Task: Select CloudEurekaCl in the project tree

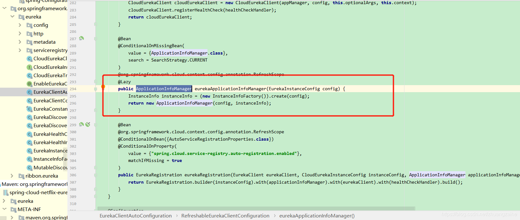Action: coord(50,59)
